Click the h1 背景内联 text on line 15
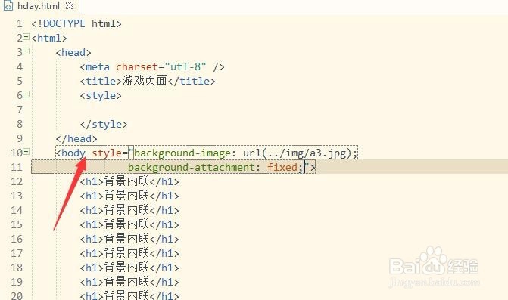This screenshot has width=508, height=300. pos(126,224)
